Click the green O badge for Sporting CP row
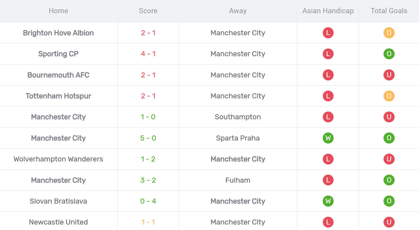The image size is (420, 230). tap(389, 54)
